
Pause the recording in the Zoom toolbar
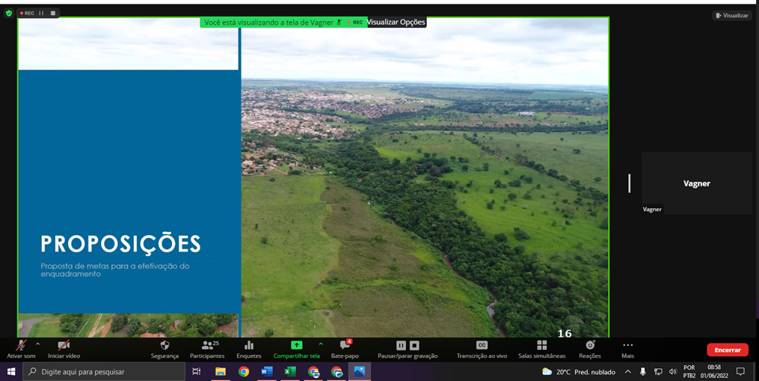pyautogui.click(x=401, y=346)
